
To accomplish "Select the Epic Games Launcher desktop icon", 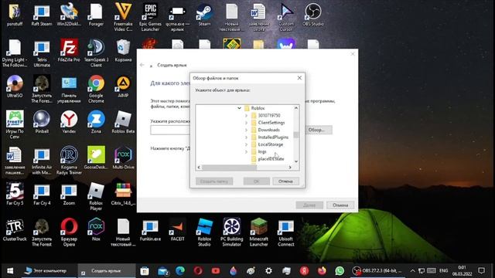I will click(x=150, y=17).
